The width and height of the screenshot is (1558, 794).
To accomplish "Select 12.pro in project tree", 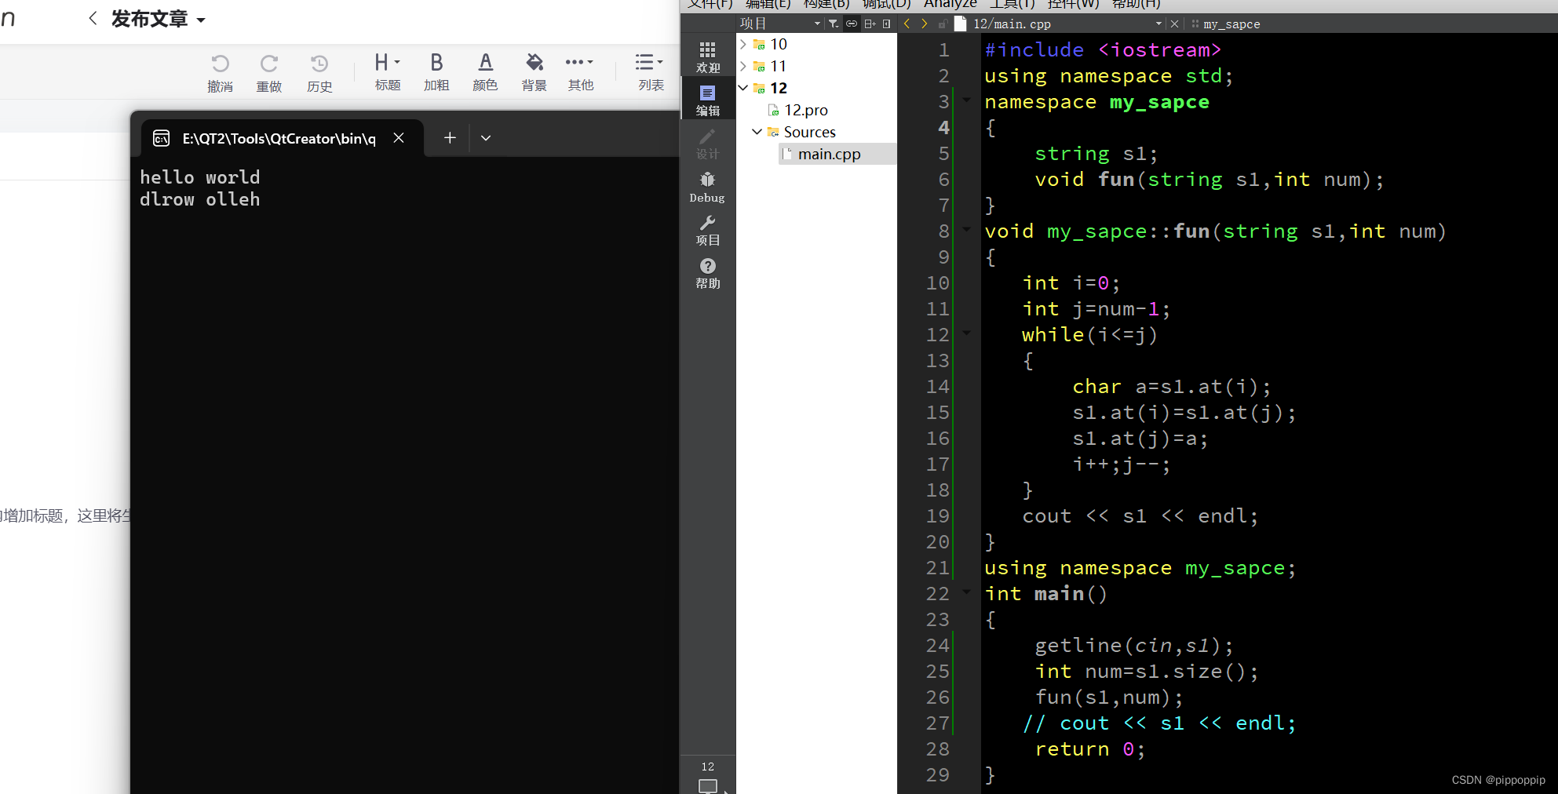I will click(x=806, y=110).
